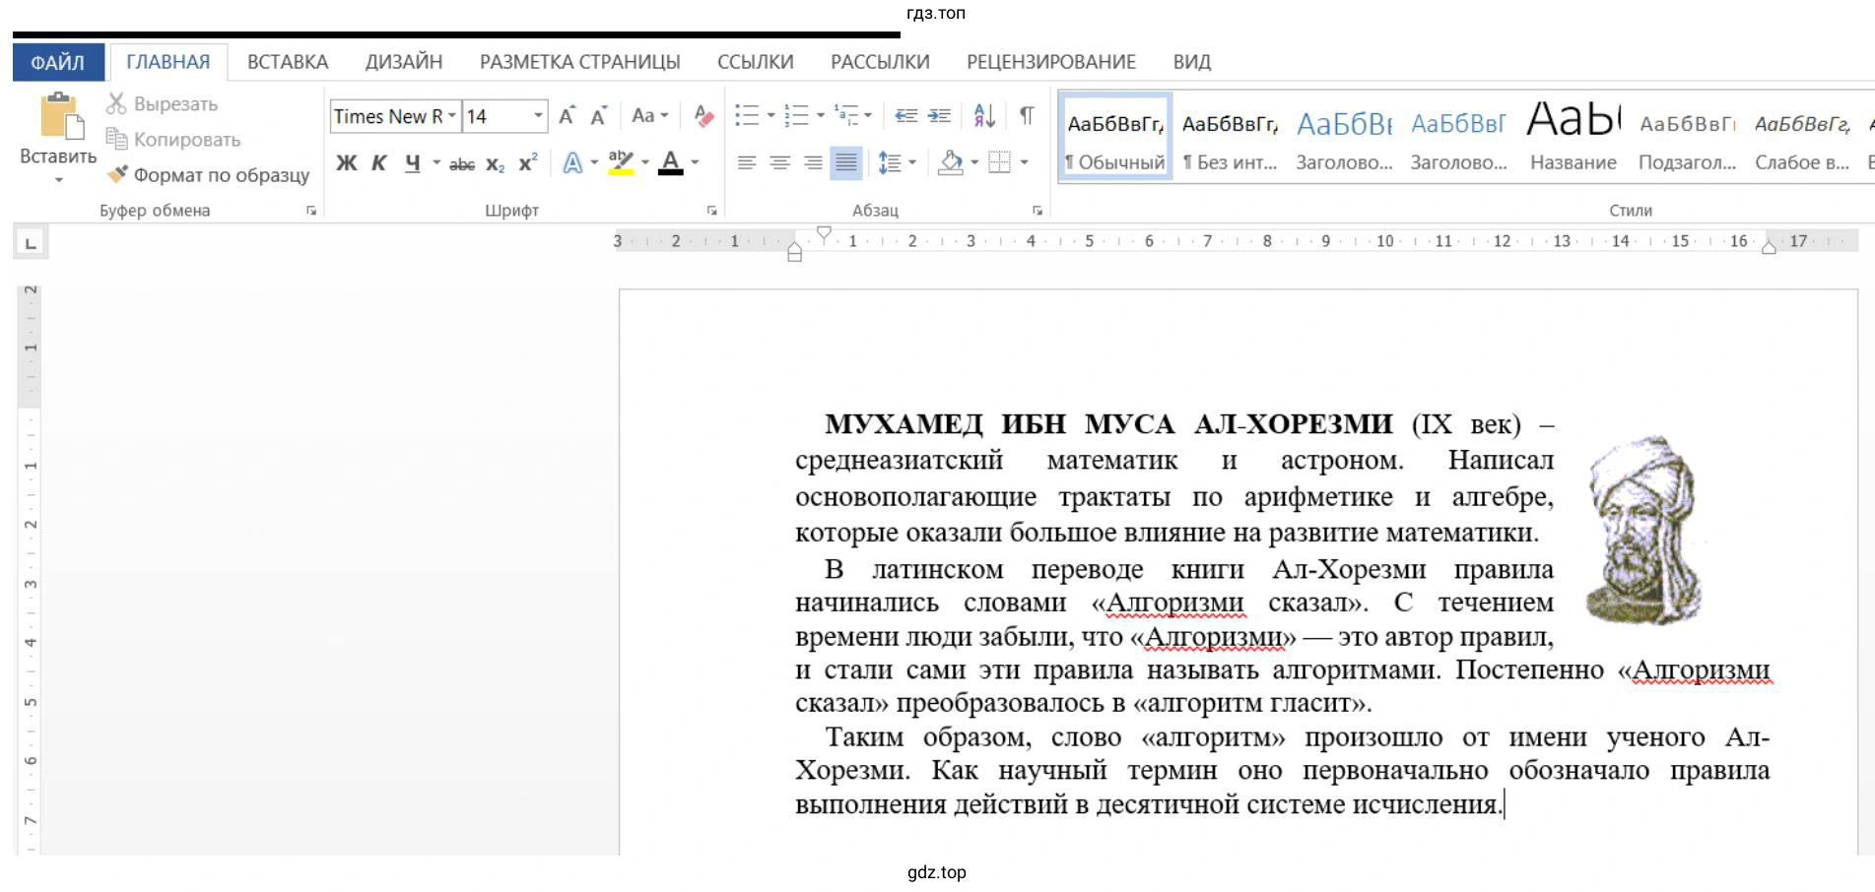
Task: Sort text with the A-Z sort icon
Action: pyautogui.click(x=983, y=115)
